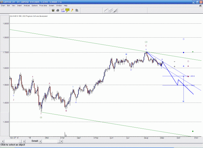Screen dimensions: 203x148
Task: Click the Detail slider track
Action: click(51, 141)
